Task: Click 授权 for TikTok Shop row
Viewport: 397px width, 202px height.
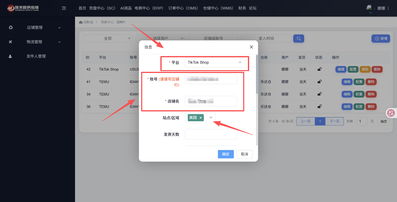Action: [365, 69]
